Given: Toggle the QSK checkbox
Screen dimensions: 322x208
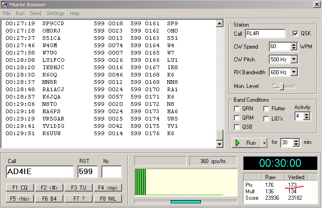Looking at the screenshot, I should (296, 33).
